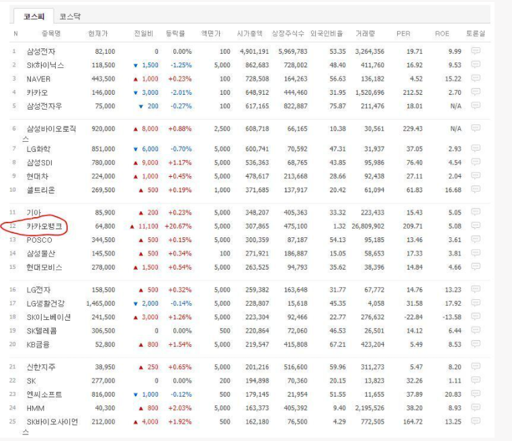Click the 등락률 column header
512x441 pixels.
[175, 34]
